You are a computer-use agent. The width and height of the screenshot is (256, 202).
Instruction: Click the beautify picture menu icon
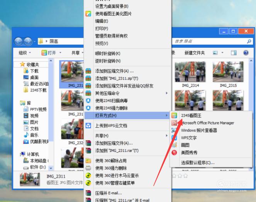point(88,14)
